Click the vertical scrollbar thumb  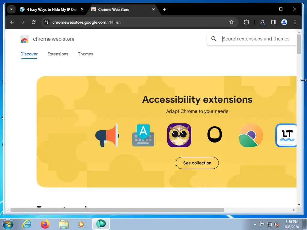(x=299, y=44)
